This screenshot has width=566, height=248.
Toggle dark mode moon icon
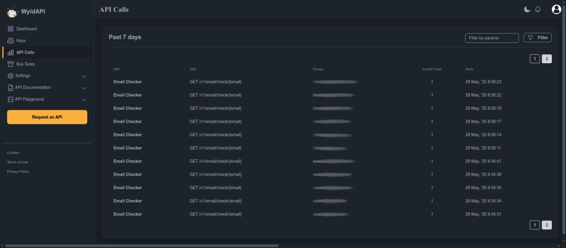[527, 9]
